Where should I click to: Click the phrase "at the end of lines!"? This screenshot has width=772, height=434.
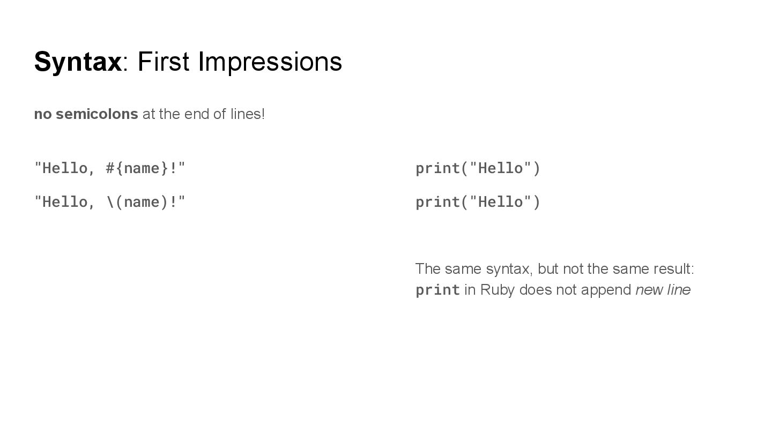click(203, 114)
